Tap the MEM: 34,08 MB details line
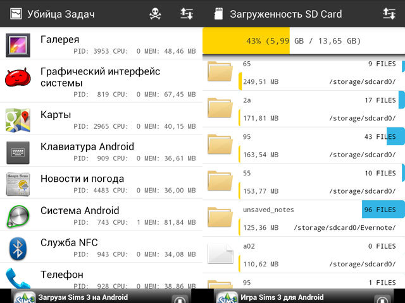Image resolution: width=405 pixels, height=303 pixels. (x=135, y=254)
